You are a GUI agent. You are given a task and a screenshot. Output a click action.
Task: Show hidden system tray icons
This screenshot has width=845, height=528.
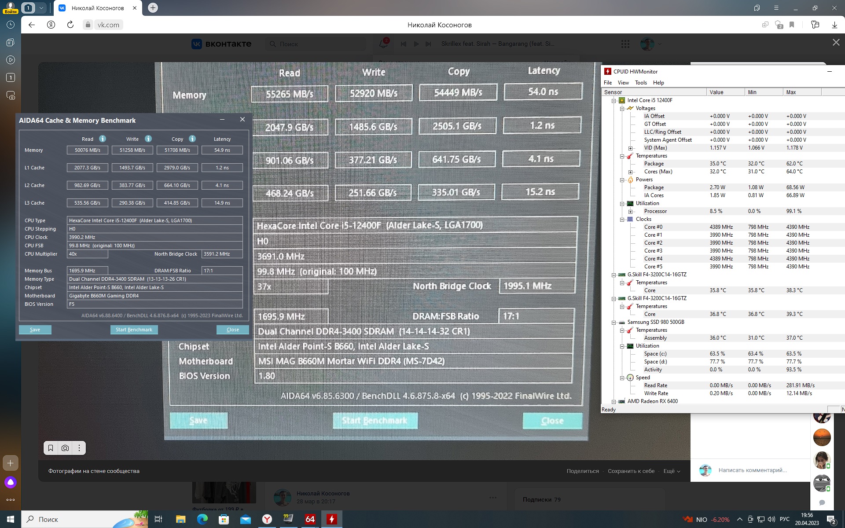pyautogui.click(x=739, y=519)
